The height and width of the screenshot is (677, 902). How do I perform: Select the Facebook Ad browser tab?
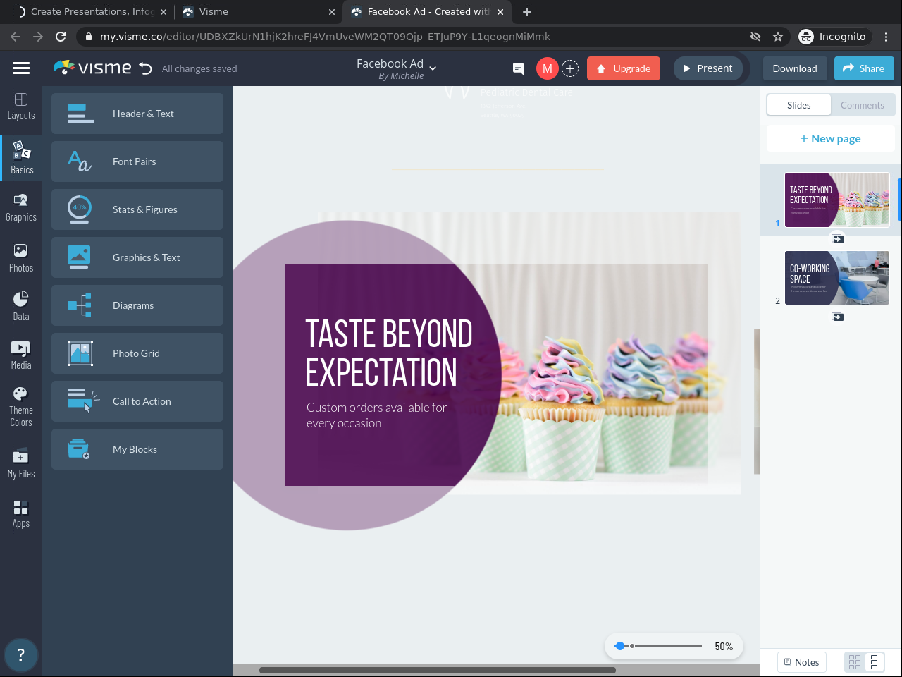coord(428,12)
